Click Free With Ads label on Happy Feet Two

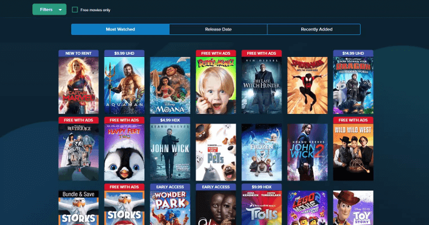pyautogui.click(x=124, y=120)
